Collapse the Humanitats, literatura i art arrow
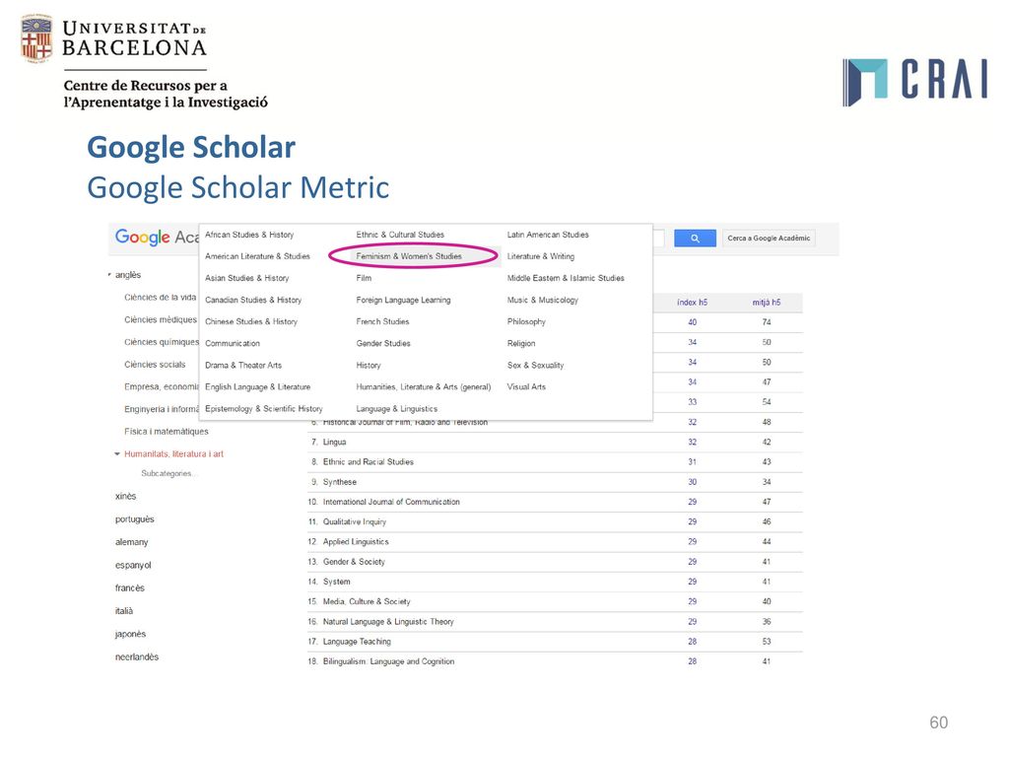1009x757 pixels. [x=117, y=453]
